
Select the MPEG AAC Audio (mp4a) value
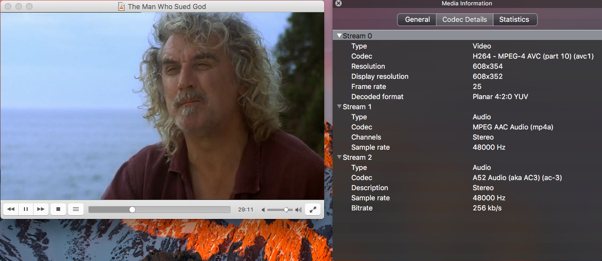click(513, 127)
